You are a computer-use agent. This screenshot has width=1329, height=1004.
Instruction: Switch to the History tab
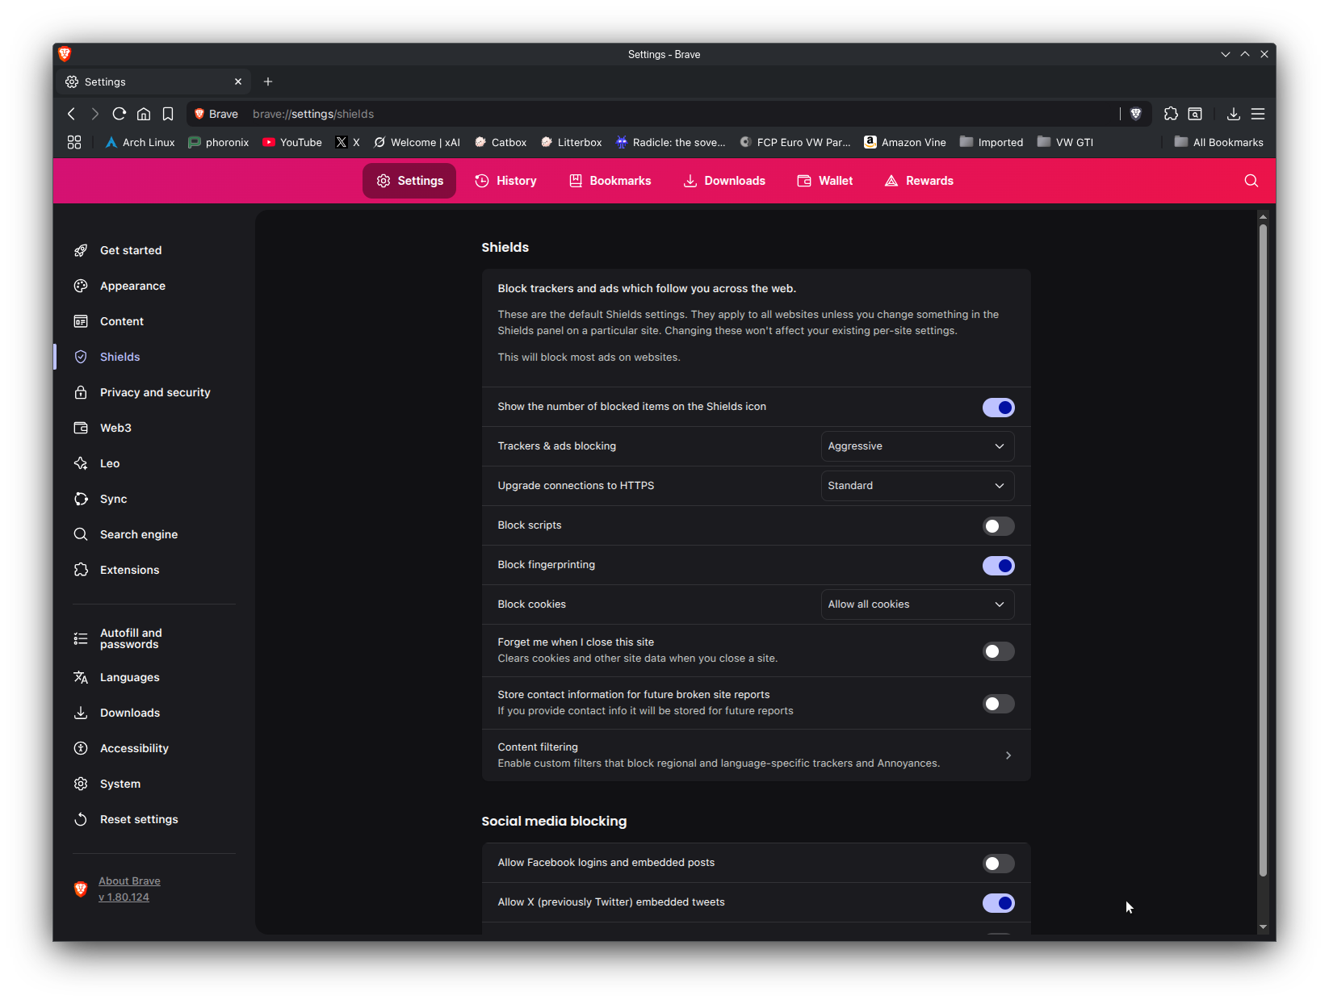coord(505,181)
